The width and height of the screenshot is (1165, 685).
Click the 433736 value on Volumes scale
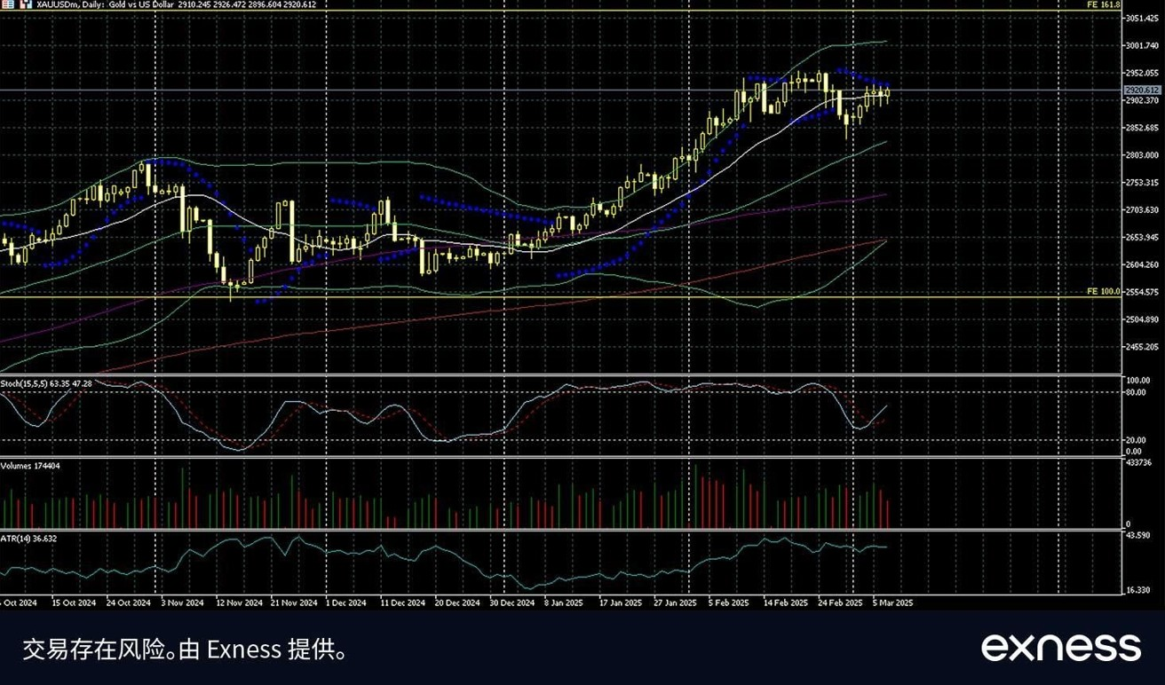click(1138, 462)
